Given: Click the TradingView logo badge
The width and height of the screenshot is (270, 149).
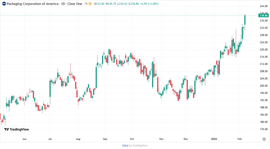Looking at the screenshot, I should coord(16,130).
